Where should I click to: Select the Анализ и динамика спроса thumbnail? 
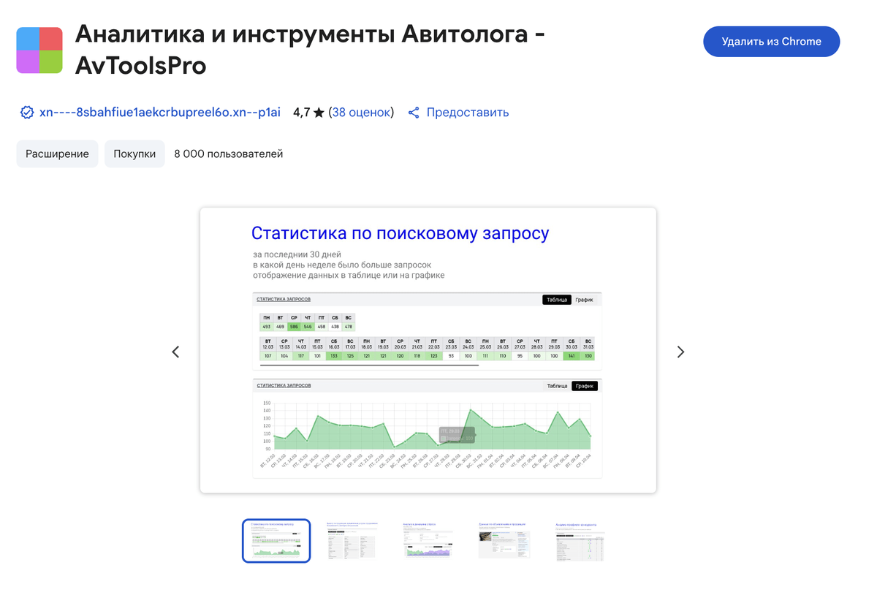pos(428,541)
